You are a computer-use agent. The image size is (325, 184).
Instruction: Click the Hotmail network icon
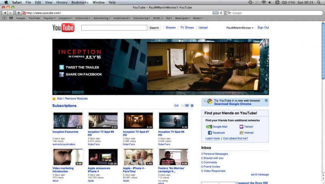(x=241, y=133)
